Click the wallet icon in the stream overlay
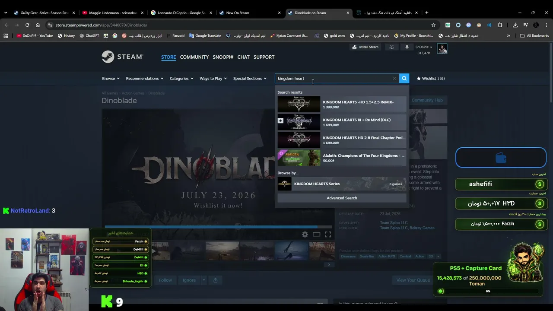This screenshot has width=553, height=311. coord(501,158)
